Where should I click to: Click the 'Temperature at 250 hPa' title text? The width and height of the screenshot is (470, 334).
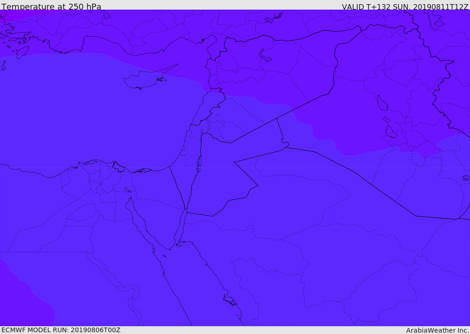pyautogui.click(x=51, y=6)
